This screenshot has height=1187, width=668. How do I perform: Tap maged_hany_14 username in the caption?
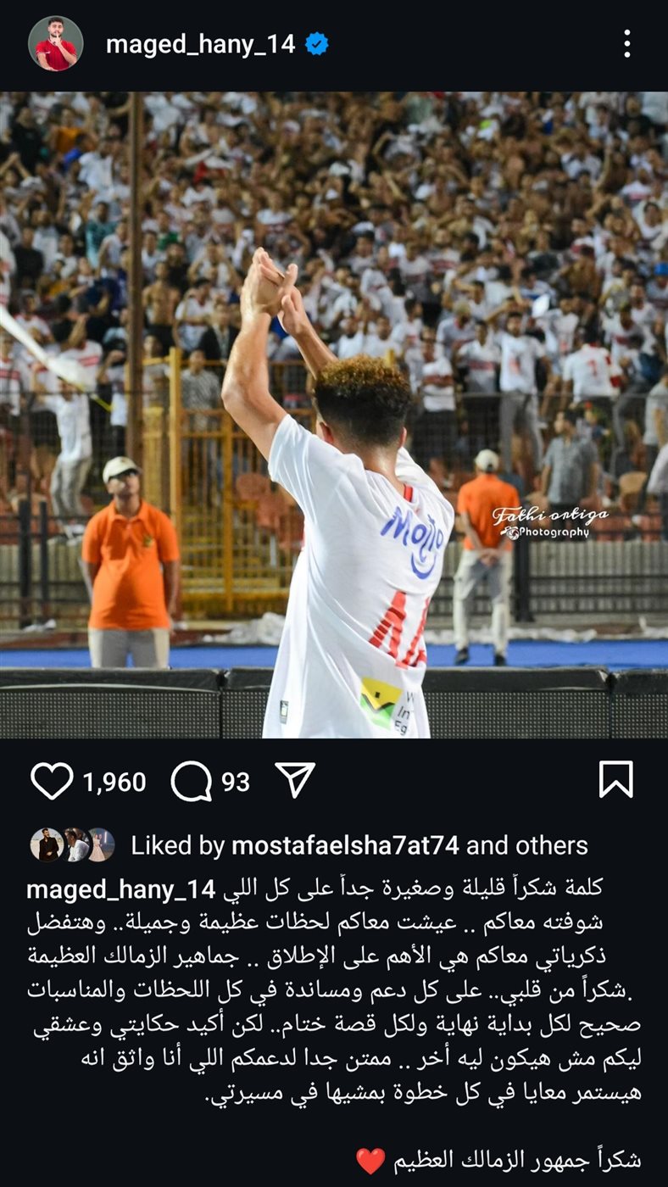click(120, 890)
